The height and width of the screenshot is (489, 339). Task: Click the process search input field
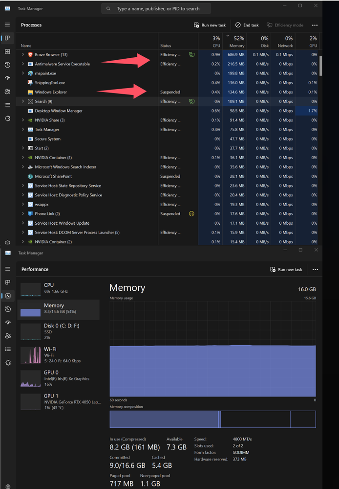click(156, 9)
